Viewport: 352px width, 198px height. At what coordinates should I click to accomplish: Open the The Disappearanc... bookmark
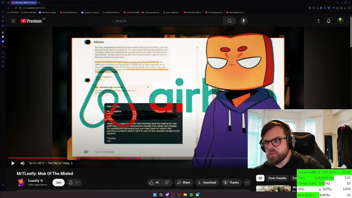pyautogui.click(x=215, y=12)
